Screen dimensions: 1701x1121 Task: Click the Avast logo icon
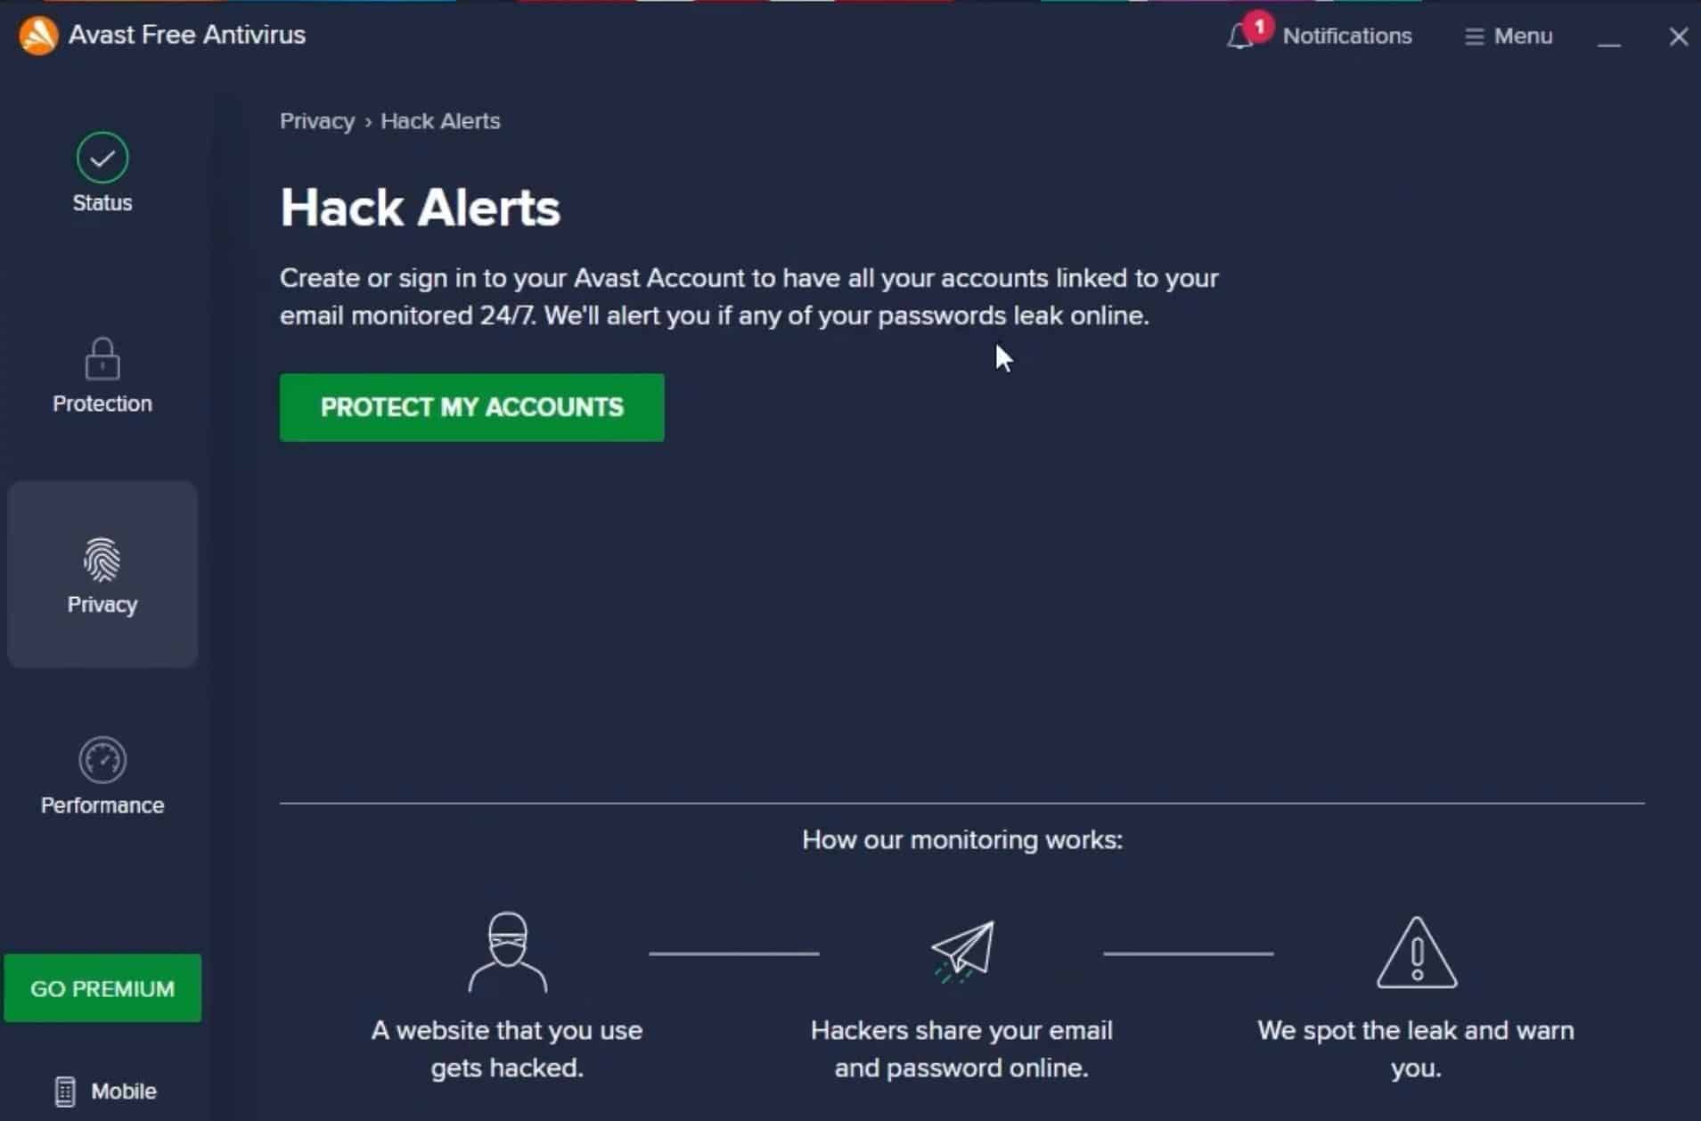click(38, 36)
